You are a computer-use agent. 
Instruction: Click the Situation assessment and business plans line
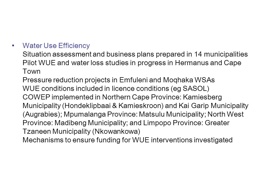(135, 54)
